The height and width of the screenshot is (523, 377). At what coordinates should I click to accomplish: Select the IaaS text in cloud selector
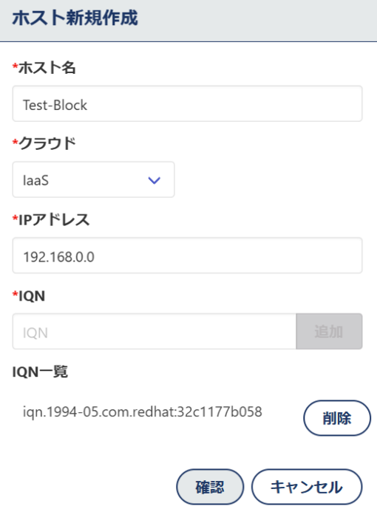tap(35, 181)
